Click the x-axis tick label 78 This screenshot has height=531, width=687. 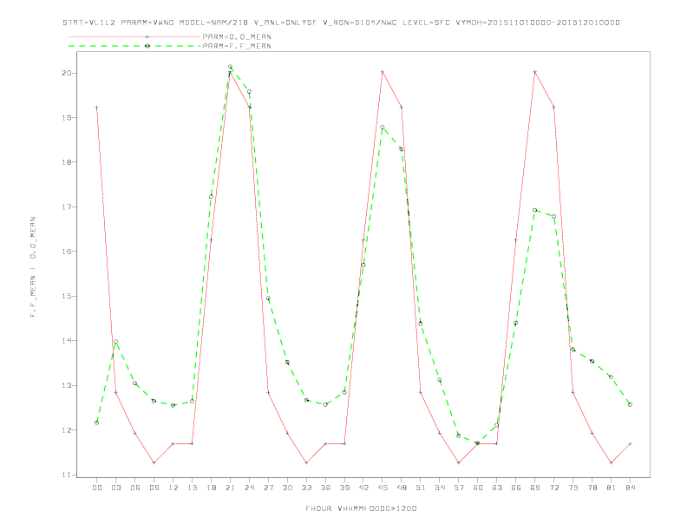click(592, 488)
